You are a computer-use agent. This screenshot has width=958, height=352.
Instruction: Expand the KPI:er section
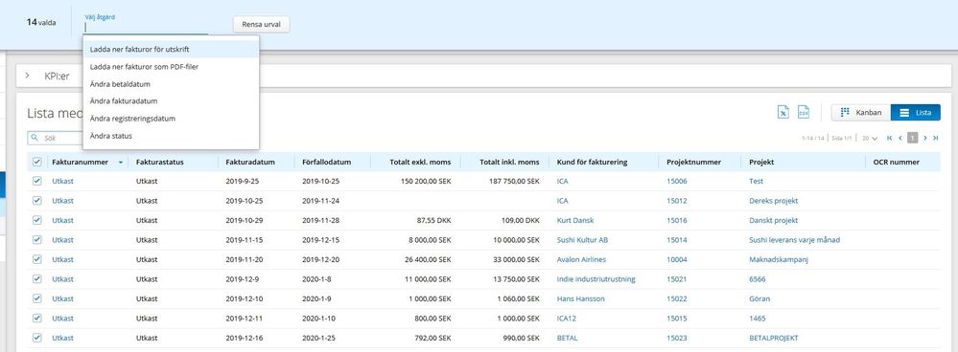pyautogui.click(x=28, y=76)
